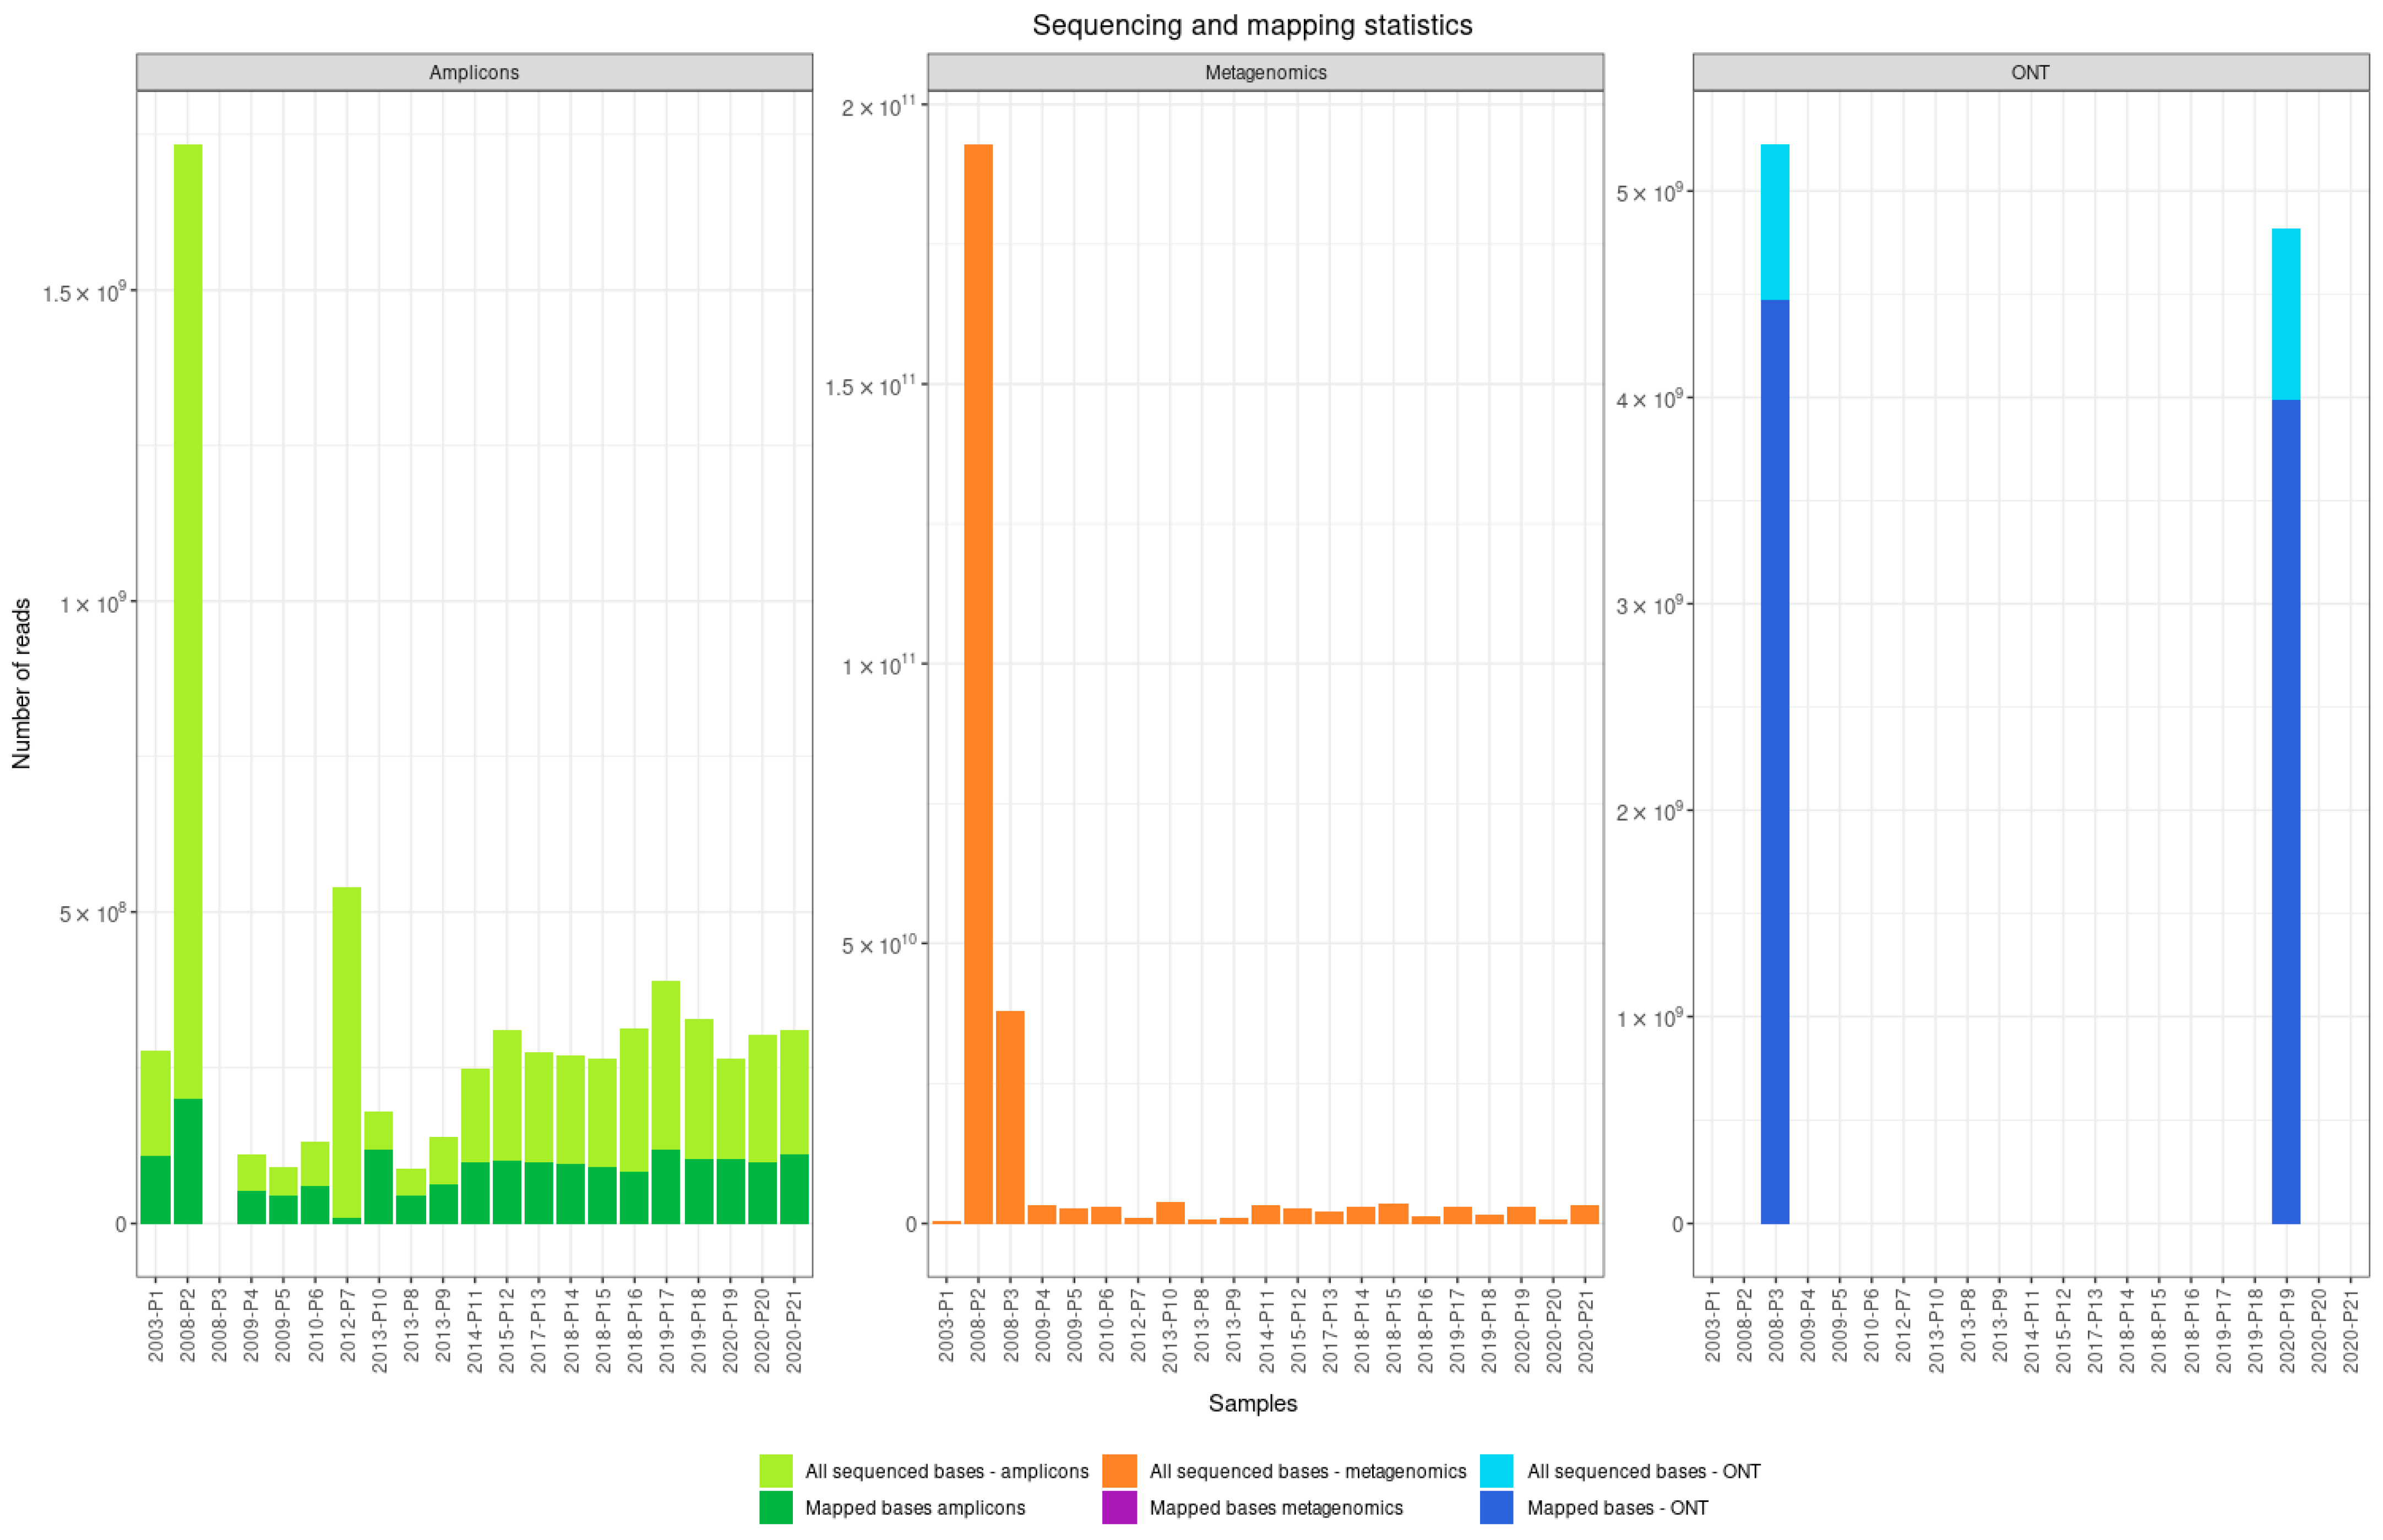Click the legend text 'All sequenced bases - amplicons'
The width and height of the screenshot is (2383, 1540).
947,1471
